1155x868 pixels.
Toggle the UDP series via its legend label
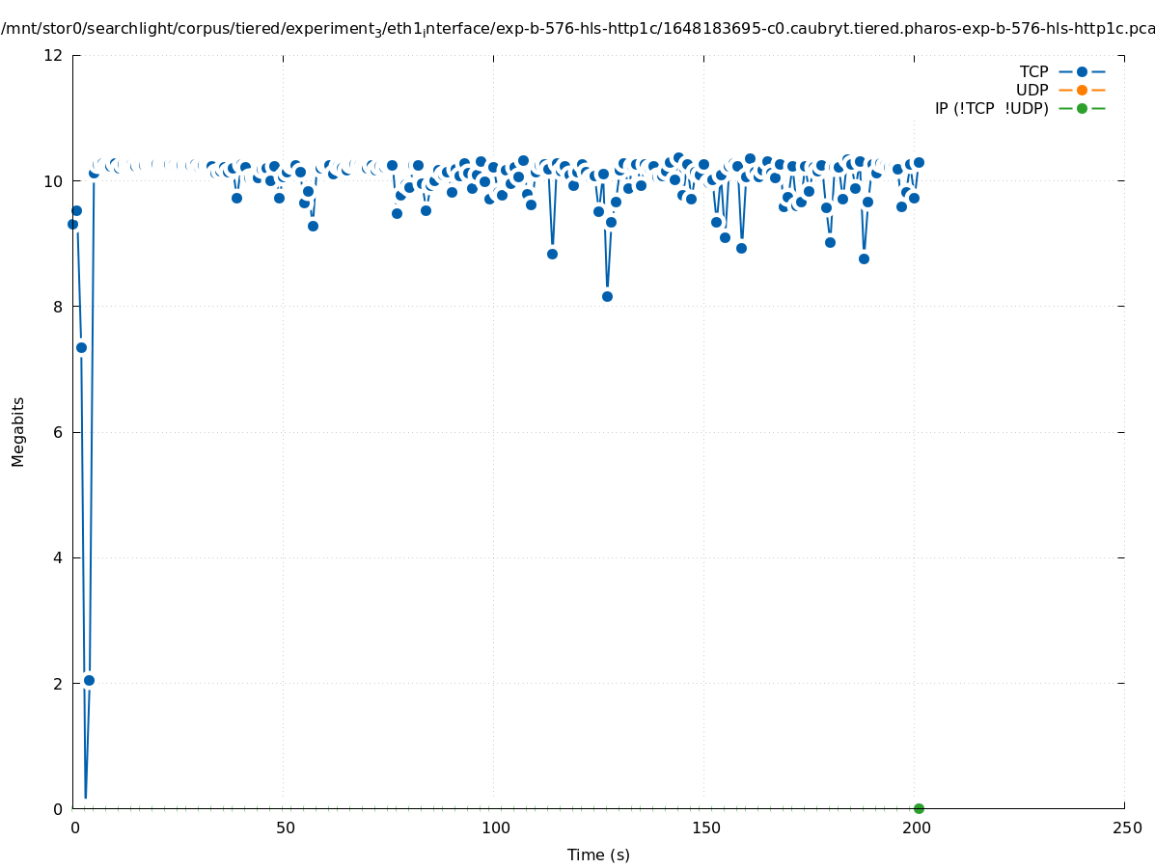pos(1031,90)
